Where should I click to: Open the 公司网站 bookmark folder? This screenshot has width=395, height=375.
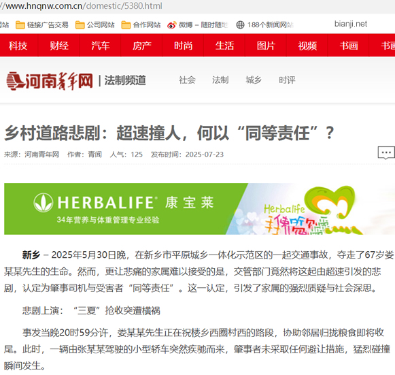coord(95,25)
